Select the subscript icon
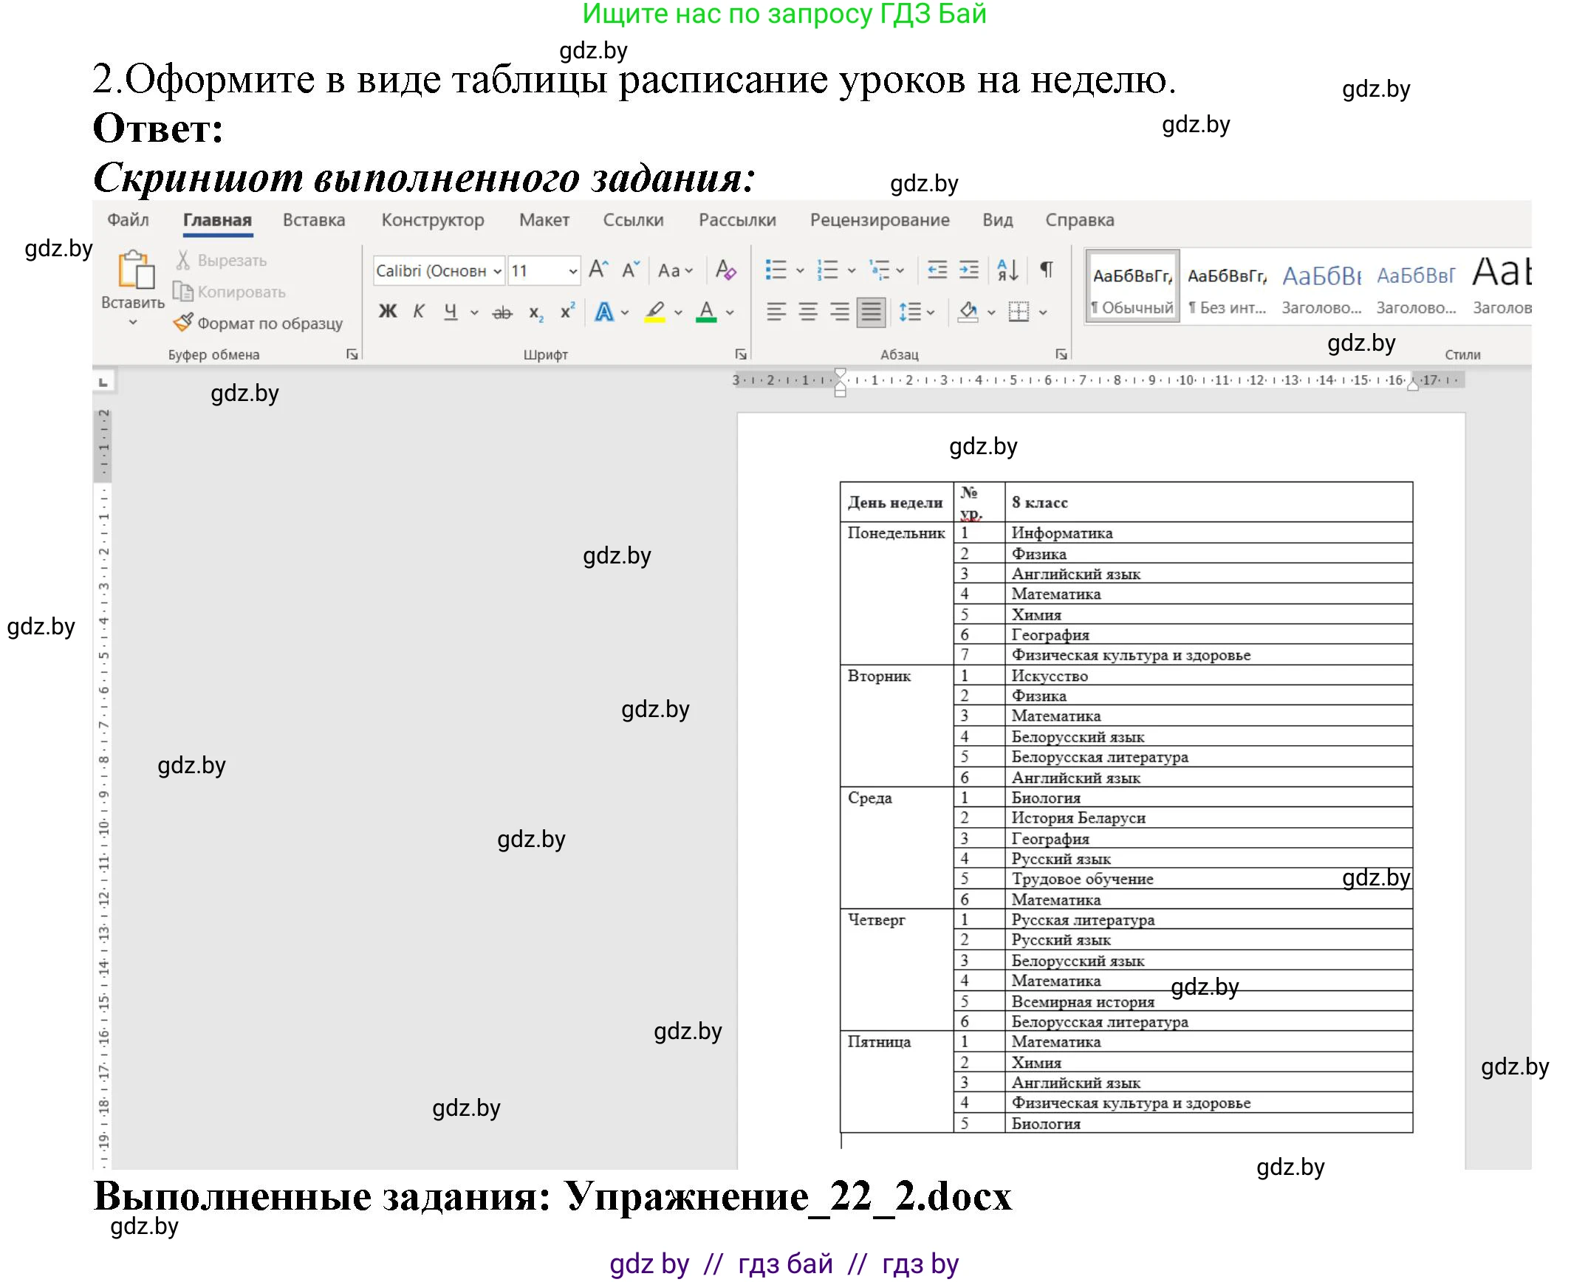The height and width of the screenshot is (1282, 1571). point(535,314)
